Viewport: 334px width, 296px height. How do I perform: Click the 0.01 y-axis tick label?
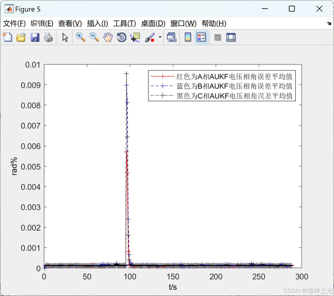tap(32, 65)
